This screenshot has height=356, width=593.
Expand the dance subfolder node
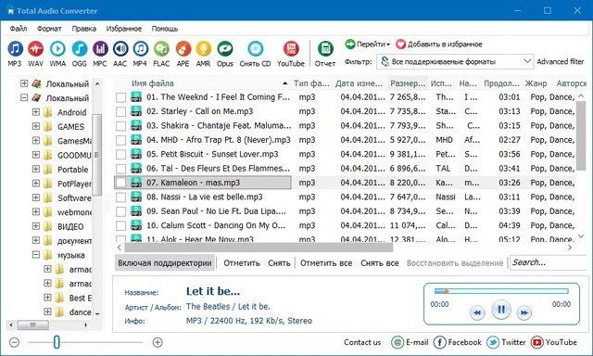[47, 311]
